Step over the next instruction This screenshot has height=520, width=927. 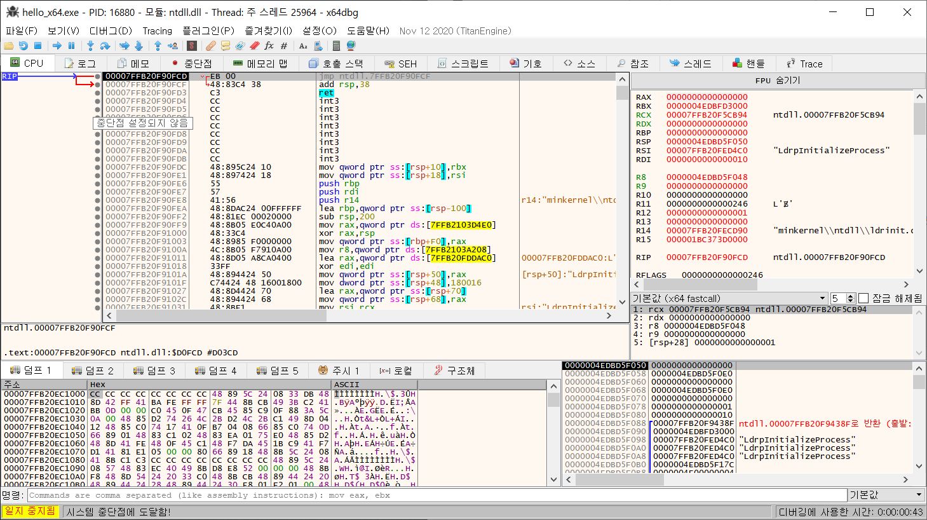(x=105, y=46)
